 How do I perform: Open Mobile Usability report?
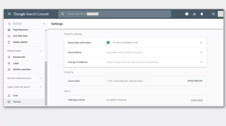point(20,42)
